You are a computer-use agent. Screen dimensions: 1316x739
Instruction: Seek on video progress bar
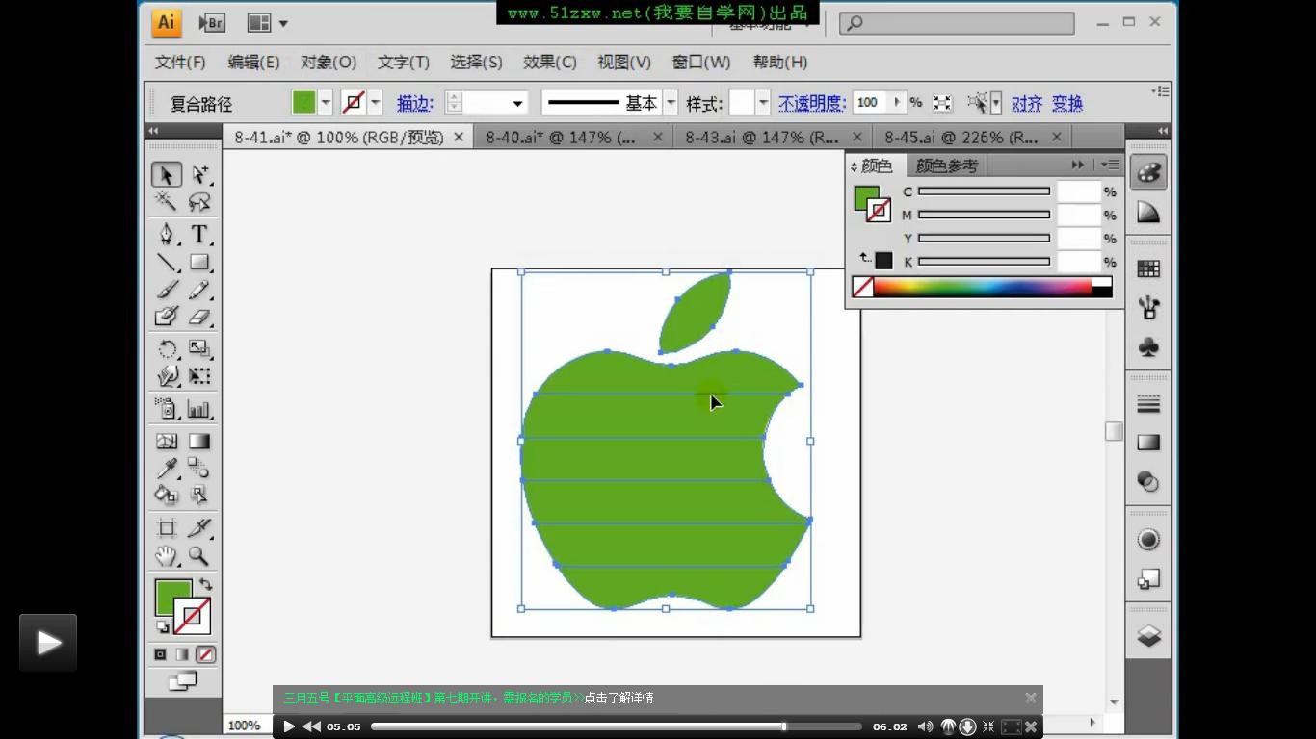(x=616, y=726)
